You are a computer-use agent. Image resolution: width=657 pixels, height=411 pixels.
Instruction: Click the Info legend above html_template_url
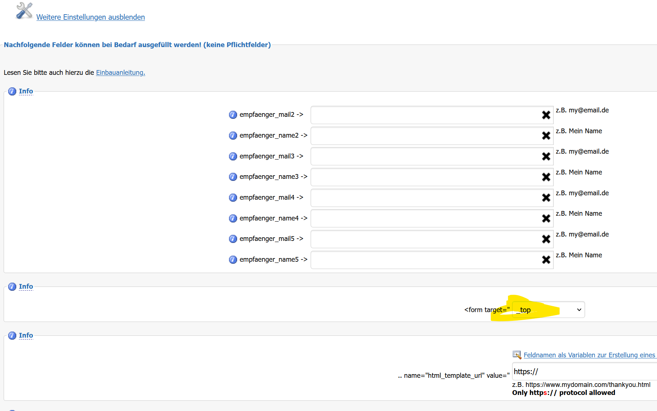[26, 335]
